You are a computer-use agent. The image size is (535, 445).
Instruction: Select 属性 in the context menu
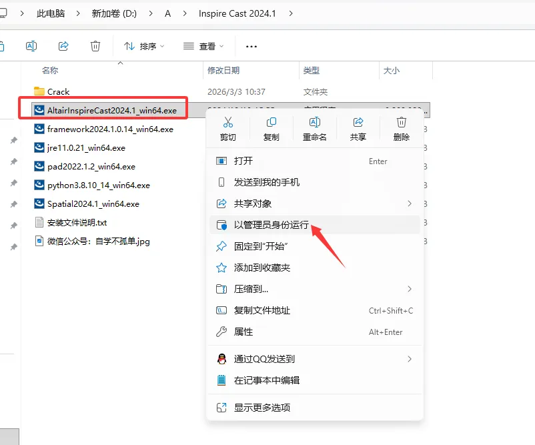pyautogui.click(x=314, y=332)
